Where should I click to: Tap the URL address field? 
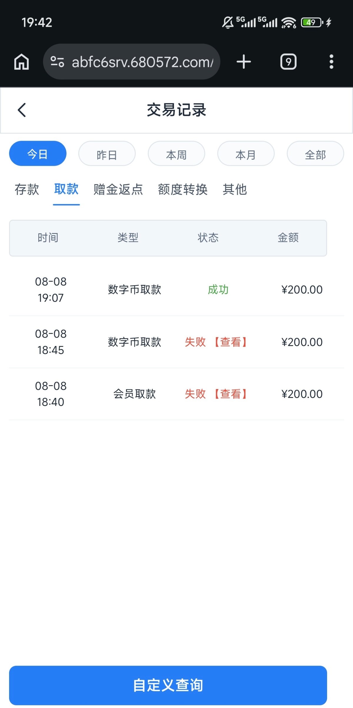(142, 62)
